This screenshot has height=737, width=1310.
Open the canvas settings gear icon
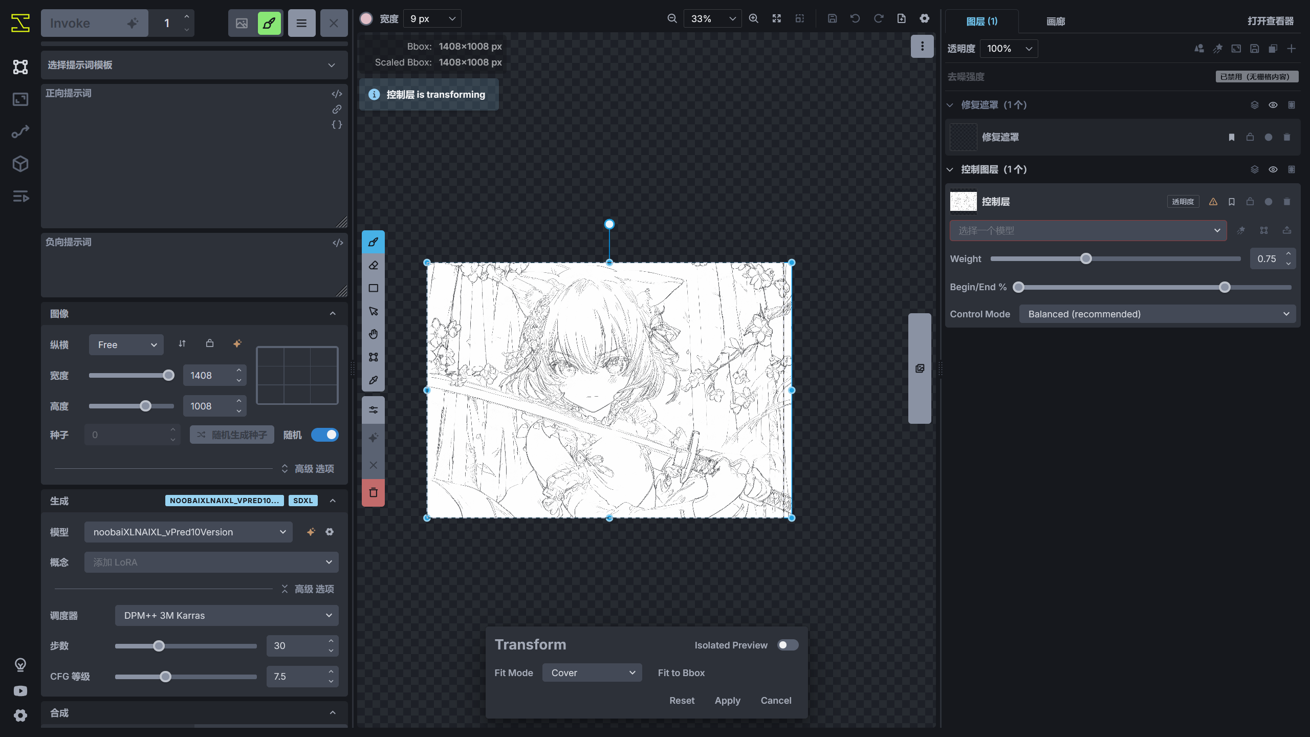tap(924, 18)
